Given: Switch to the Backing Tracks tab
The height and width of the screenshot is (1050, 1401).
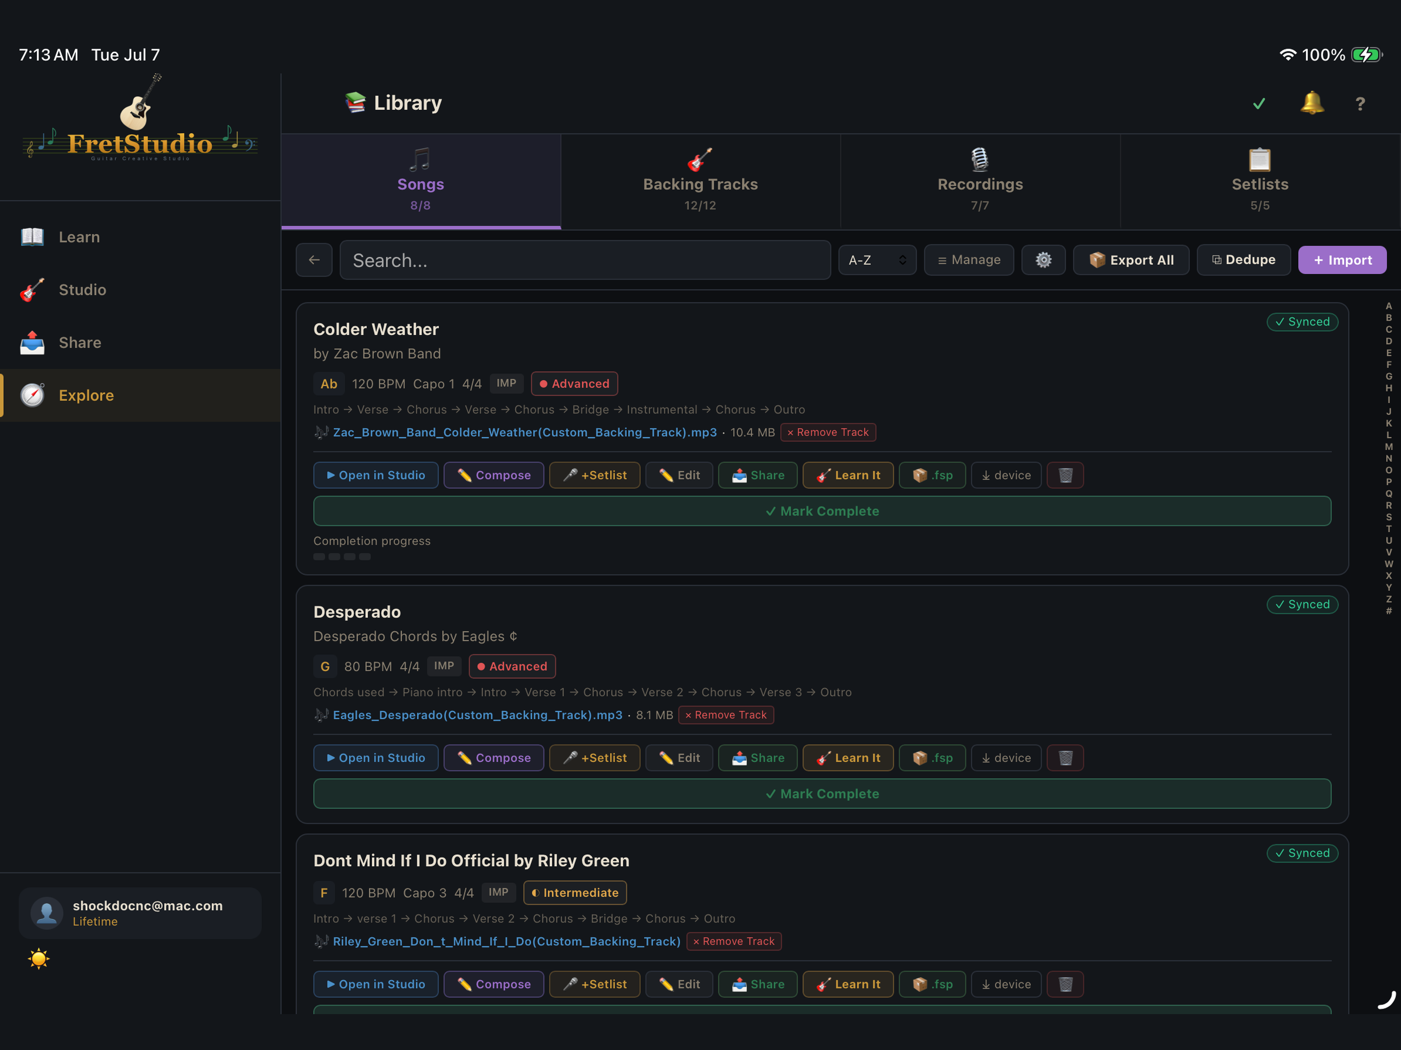Looking at the screenshot, I should pos(701,182).
